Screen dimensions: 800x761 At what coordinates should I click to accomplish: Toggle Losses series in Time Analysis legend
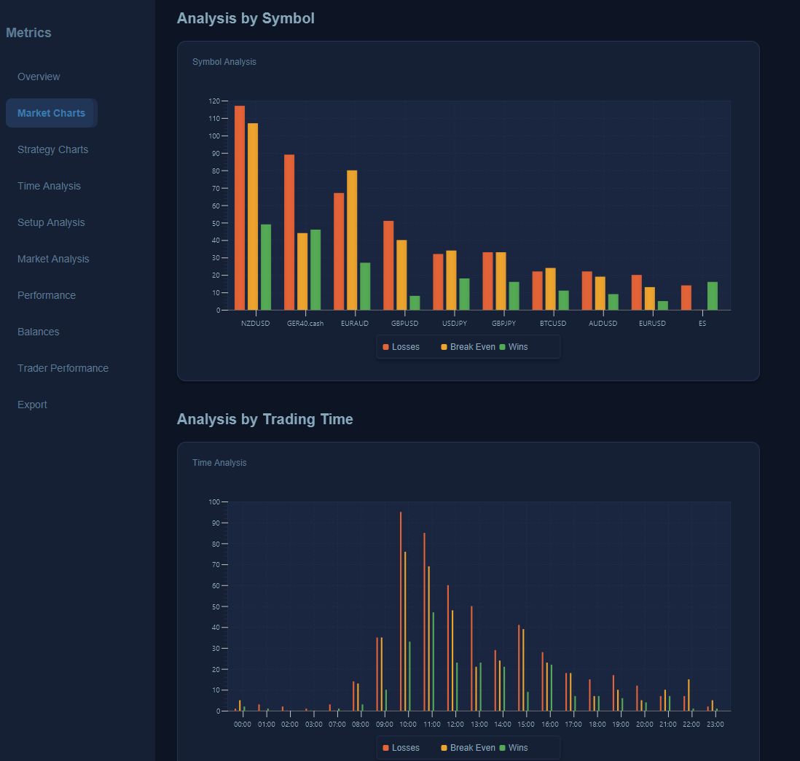coord(401,748)
